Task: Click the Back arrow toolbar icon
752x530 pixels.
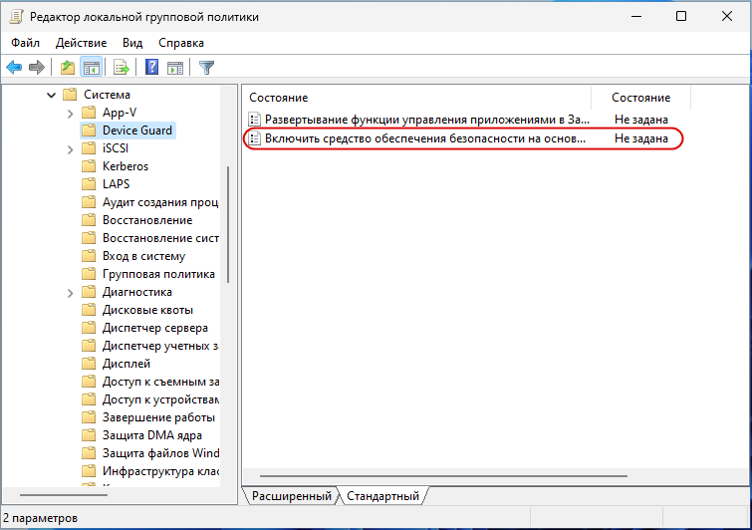Action: 14,67
